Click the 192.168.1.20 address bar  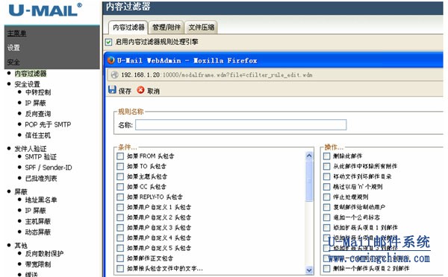(x=275, y=75)
